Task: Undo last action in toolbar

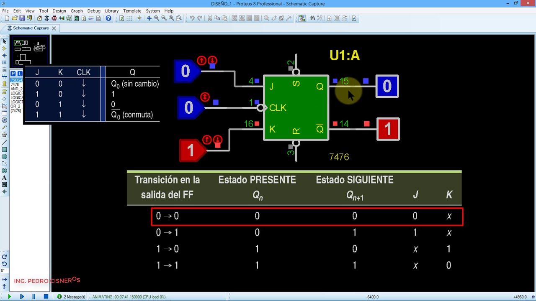Action: click(192, 18)
